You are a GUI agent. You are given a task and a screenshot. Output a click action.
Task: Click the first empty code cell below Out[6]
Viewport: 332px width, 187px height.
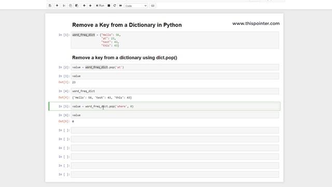tap(175, 130)
